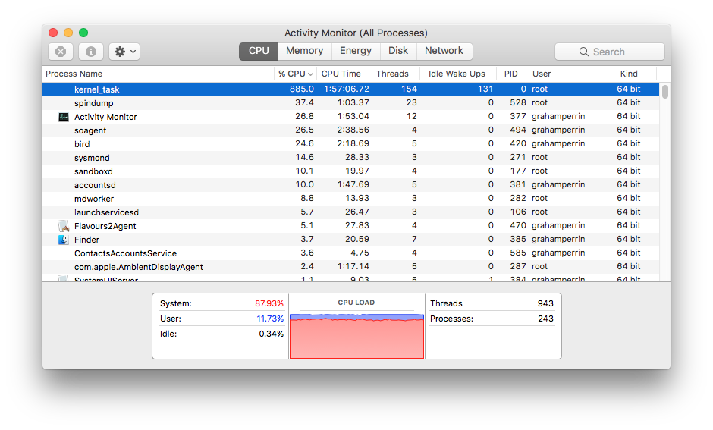
Task: Sort by Process Name column header
Action: [159, 74]
